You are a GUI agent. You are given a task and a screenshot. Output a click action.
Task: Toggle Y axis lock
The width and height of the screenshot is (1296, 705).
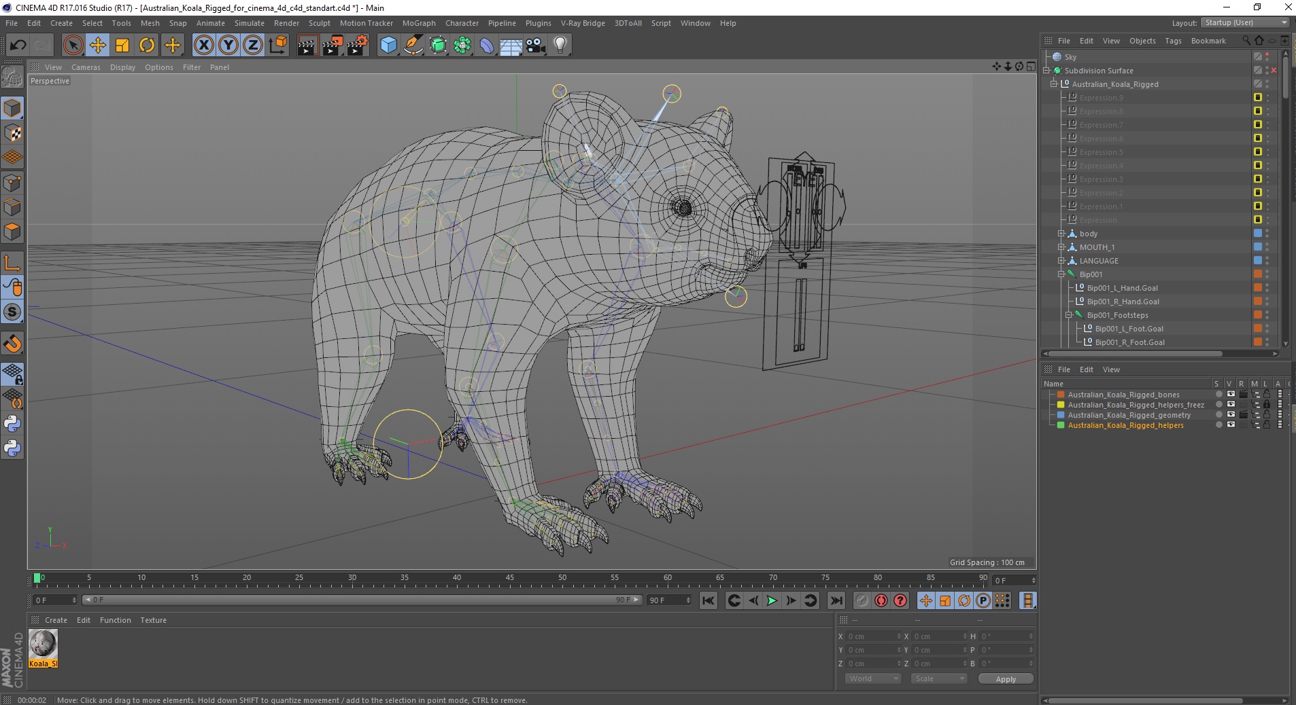coord(228,46)
